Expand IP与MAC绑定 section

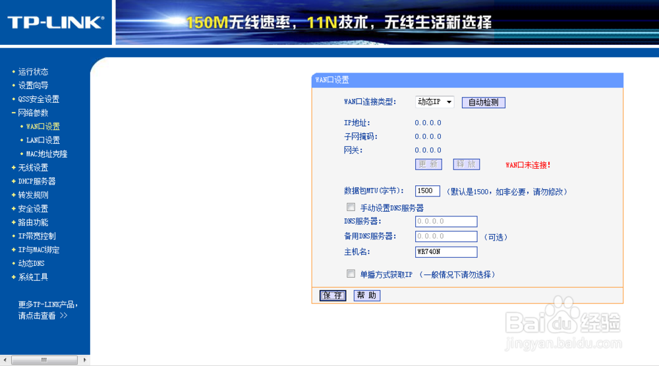[x=39, y=250]
